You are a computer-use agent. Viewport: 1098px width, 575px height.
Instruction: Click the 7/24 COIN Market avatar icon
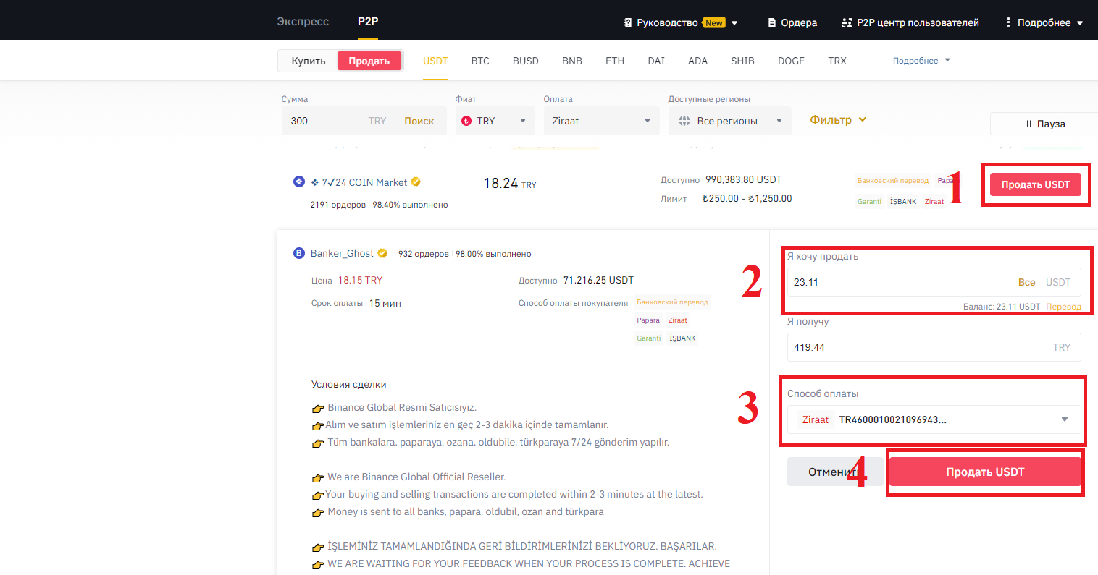pyautogui.click(x=299, y=182)
